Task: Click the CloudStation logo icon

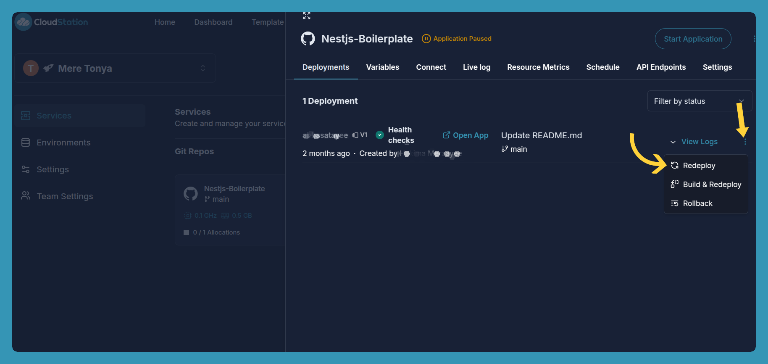Action: 23,22
